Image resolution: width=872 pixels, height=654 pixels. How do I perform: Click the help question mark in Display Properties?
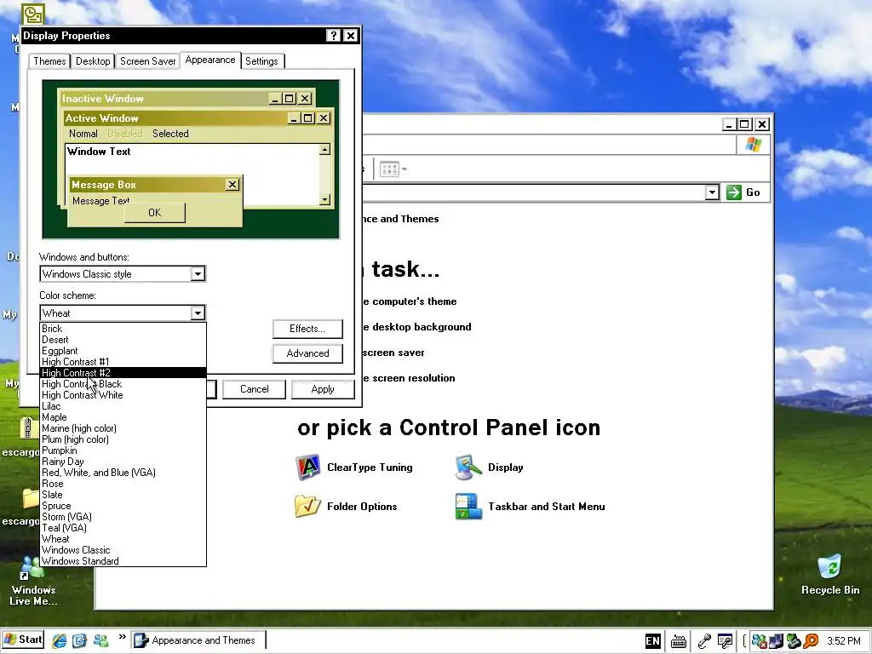[x=333, y=36]
